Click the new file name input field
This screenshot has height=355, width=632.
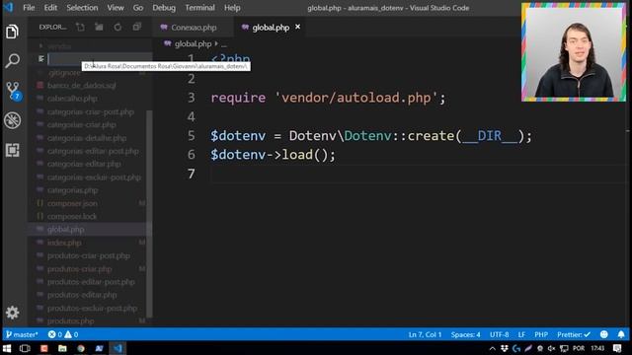(x=100, y=59)
